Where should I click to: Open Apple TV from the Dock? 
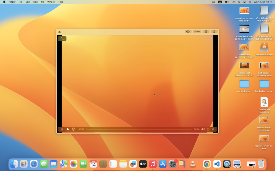[x=143, y=164]
